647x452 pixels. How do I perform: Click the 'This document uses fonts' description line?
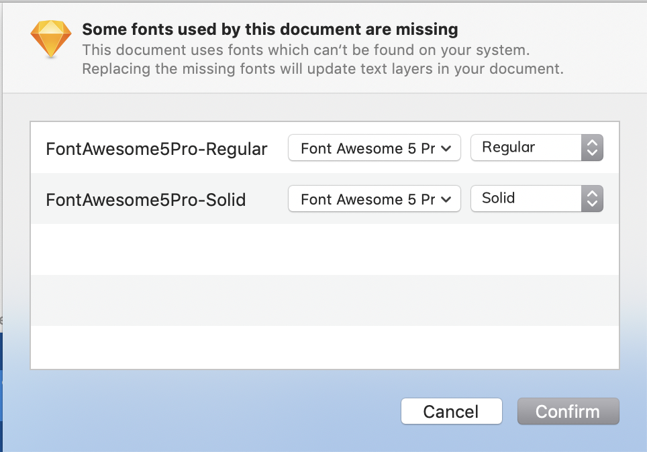(306, 50)
